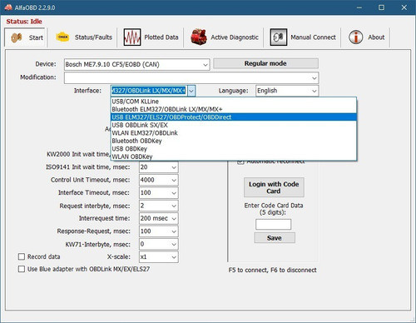Open the ISO9141 Init wait time dropdown
The width and height of the screenshot is (416, 323).
pos(174,167)
